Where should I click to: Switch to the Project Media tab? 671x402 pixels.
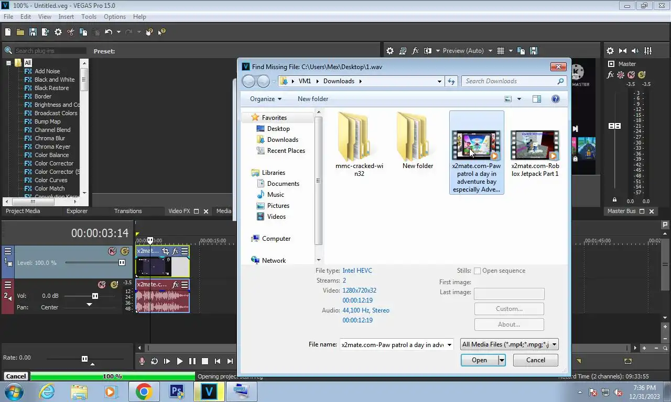tap(23, 211)
